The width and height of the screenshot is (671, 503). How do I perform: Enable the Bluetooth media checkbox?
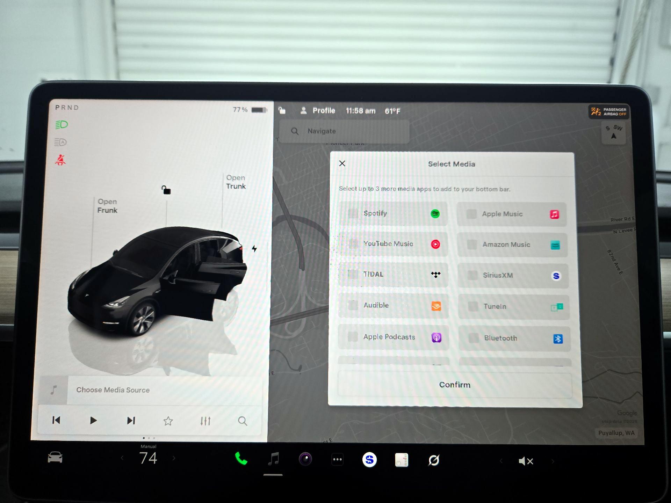pyautogui.click(x=474, y=338)
